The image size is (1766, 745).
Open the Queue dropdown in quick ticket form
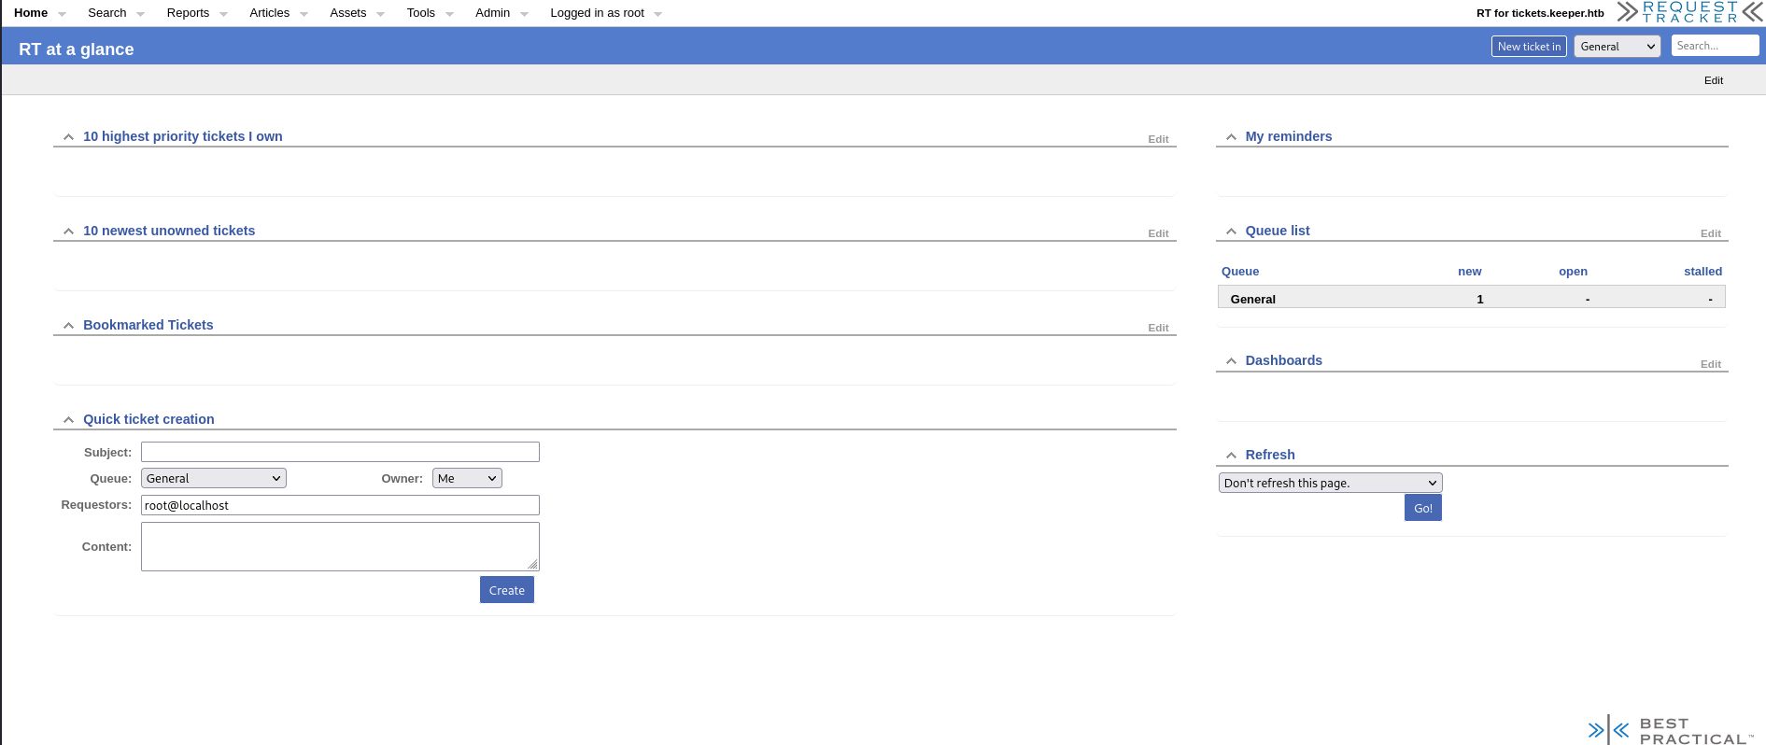pyautogui.click(x=214, y=478)
